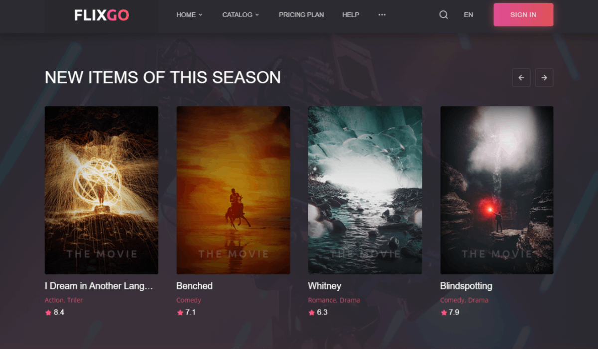The image size is (598, 349).
Task: Open the Whitney movie poster
Action: point(365,190)
